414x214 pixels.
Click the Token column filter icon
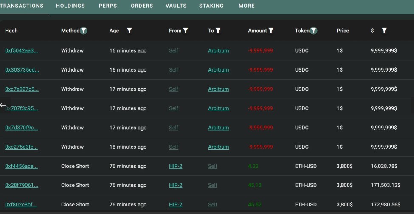[x=313, y=31]
